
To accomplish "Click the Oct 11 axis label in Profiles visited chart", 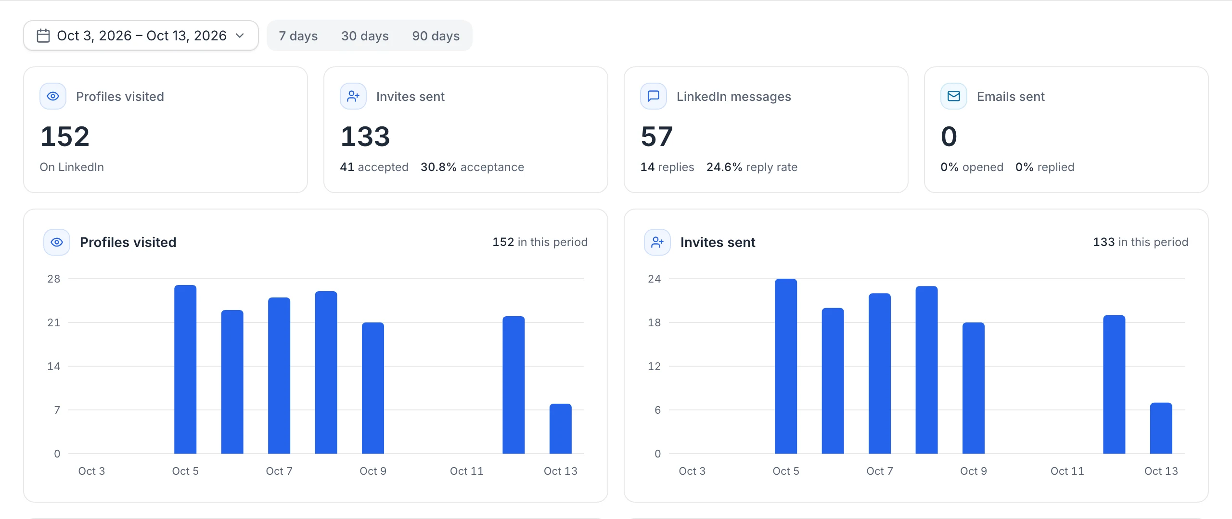I will pos(466,471).
